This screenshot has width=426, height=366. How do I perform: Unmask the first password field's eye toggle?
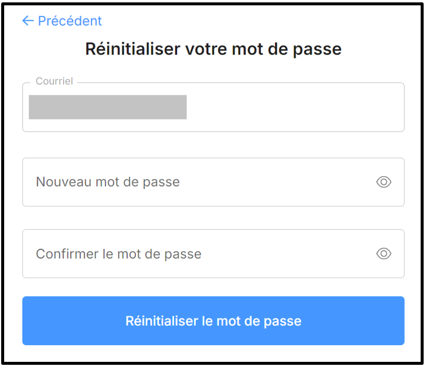[384, 182]
